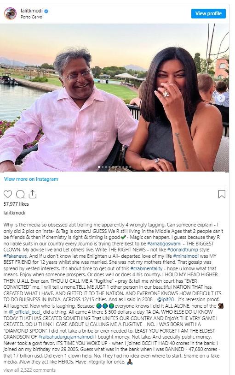
Task: Open the #raibahadurgujarmalmodi hashtag
Action: tap(66, 337)
